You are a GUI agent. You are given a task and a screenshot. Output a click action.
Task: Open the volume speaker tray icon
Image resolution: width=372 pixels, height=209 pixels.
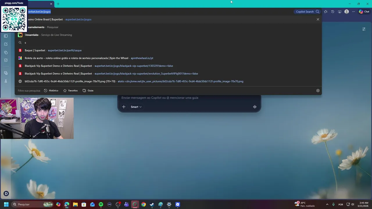(353, 204)
